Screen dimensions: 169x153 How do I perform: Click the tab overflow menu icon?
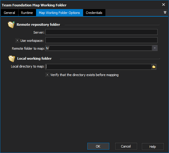(x=165, y=12)
